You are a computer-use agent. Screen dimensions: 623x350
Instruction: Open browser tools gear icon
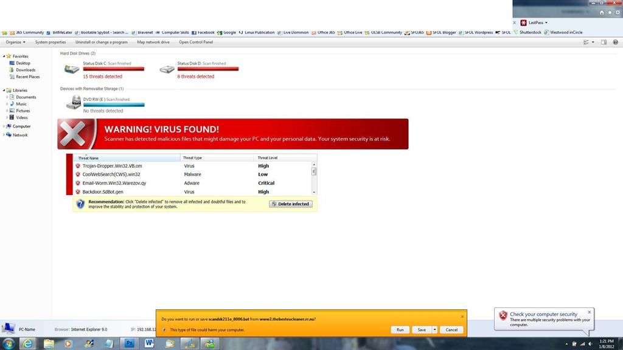(618, 13)
